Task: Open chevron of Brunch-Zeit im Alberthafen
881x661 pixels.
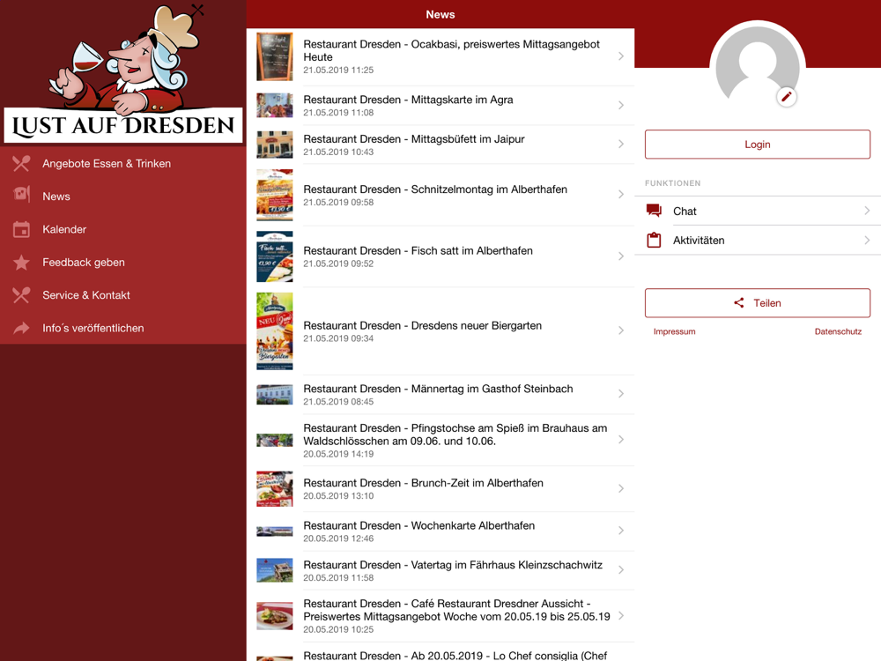Action: [621, 488]
